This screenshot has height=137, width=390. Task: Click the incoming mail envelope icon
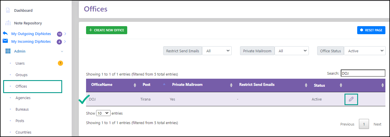(x=5, y=41)
